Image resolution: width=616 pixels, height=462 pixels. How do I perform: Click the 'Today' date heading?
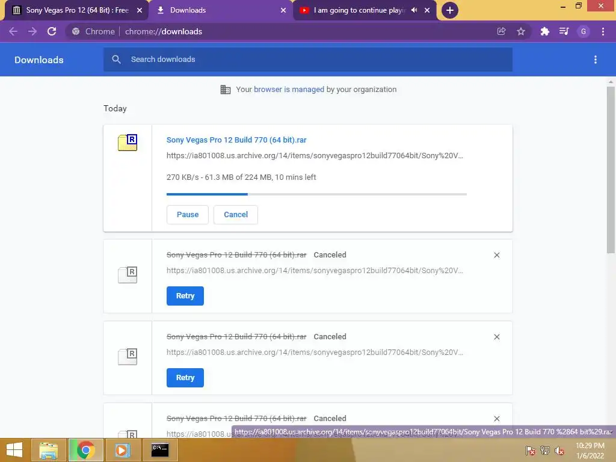(115, 108)
